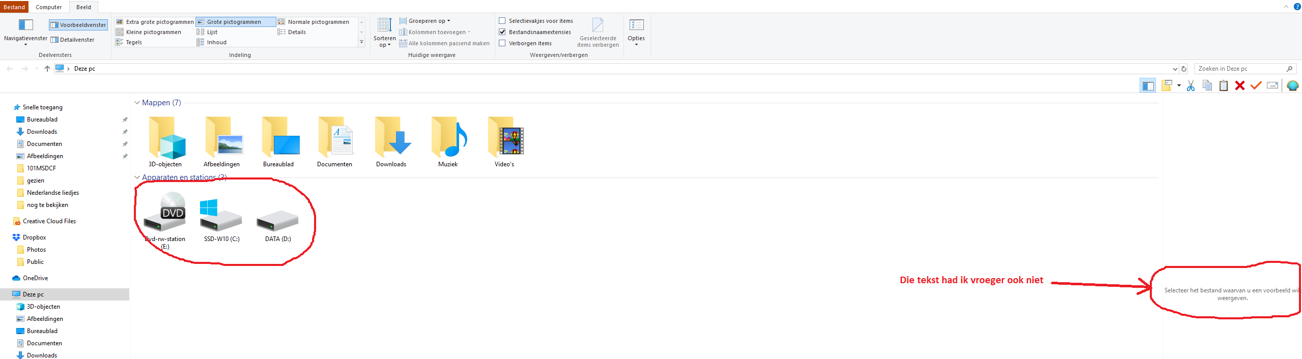Open the Classic Shell settings icon

click(1293, 85)
